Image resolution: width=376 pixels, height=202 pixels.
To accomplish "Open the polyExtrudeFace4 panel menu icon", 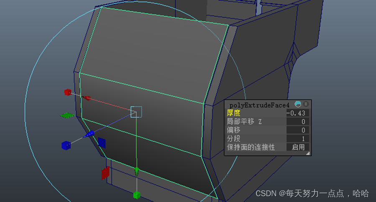I will 306,104.
